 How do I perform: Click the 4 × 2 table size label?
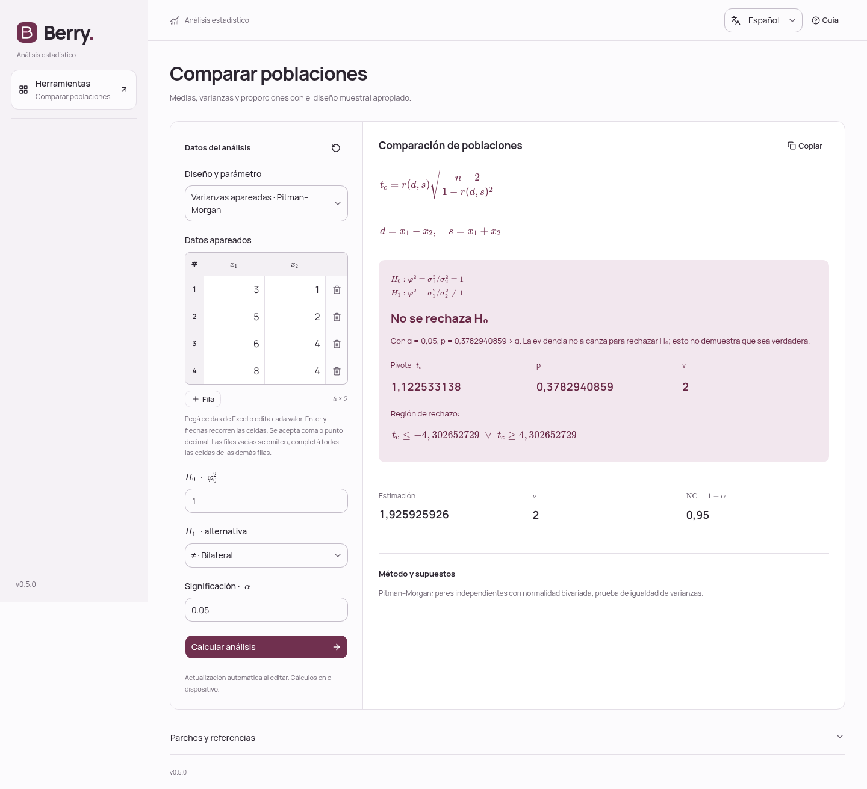click(x=340, y=399)
